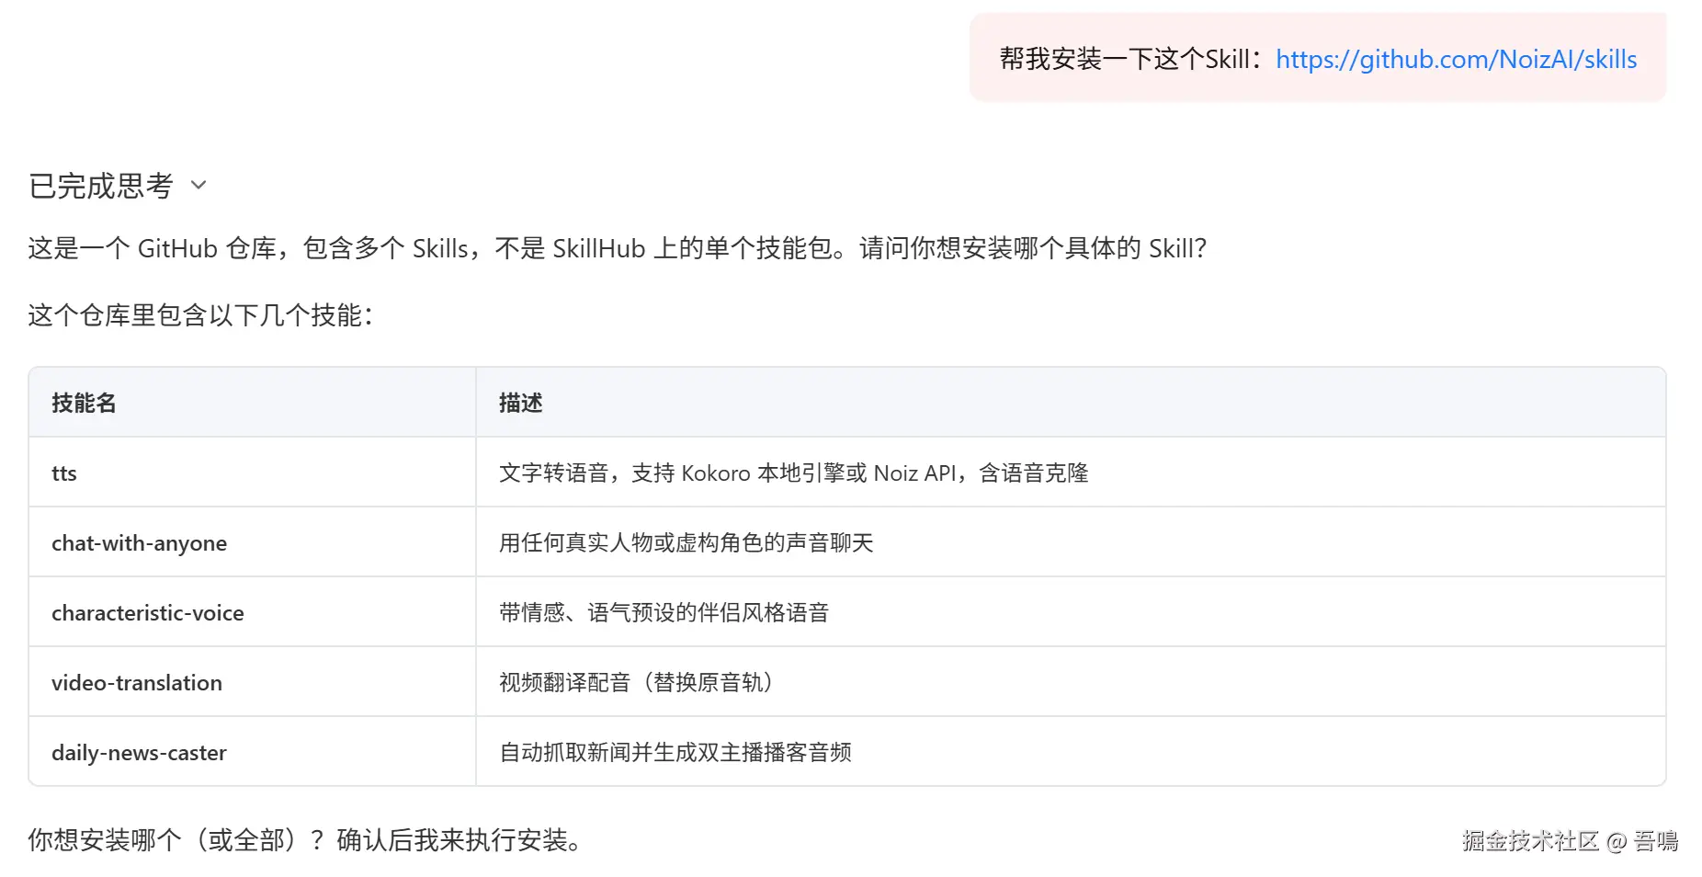The height and width of the screenshot is (877, 1702).
Task: Click the sentence asking 你想安装哪个
Action: [303, 840]
